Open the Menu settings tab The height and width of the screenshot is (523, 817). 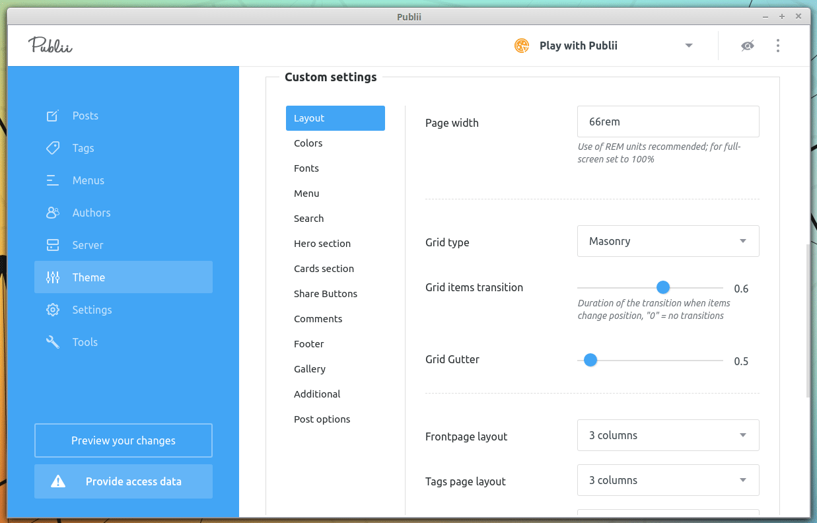coord(336,193)
